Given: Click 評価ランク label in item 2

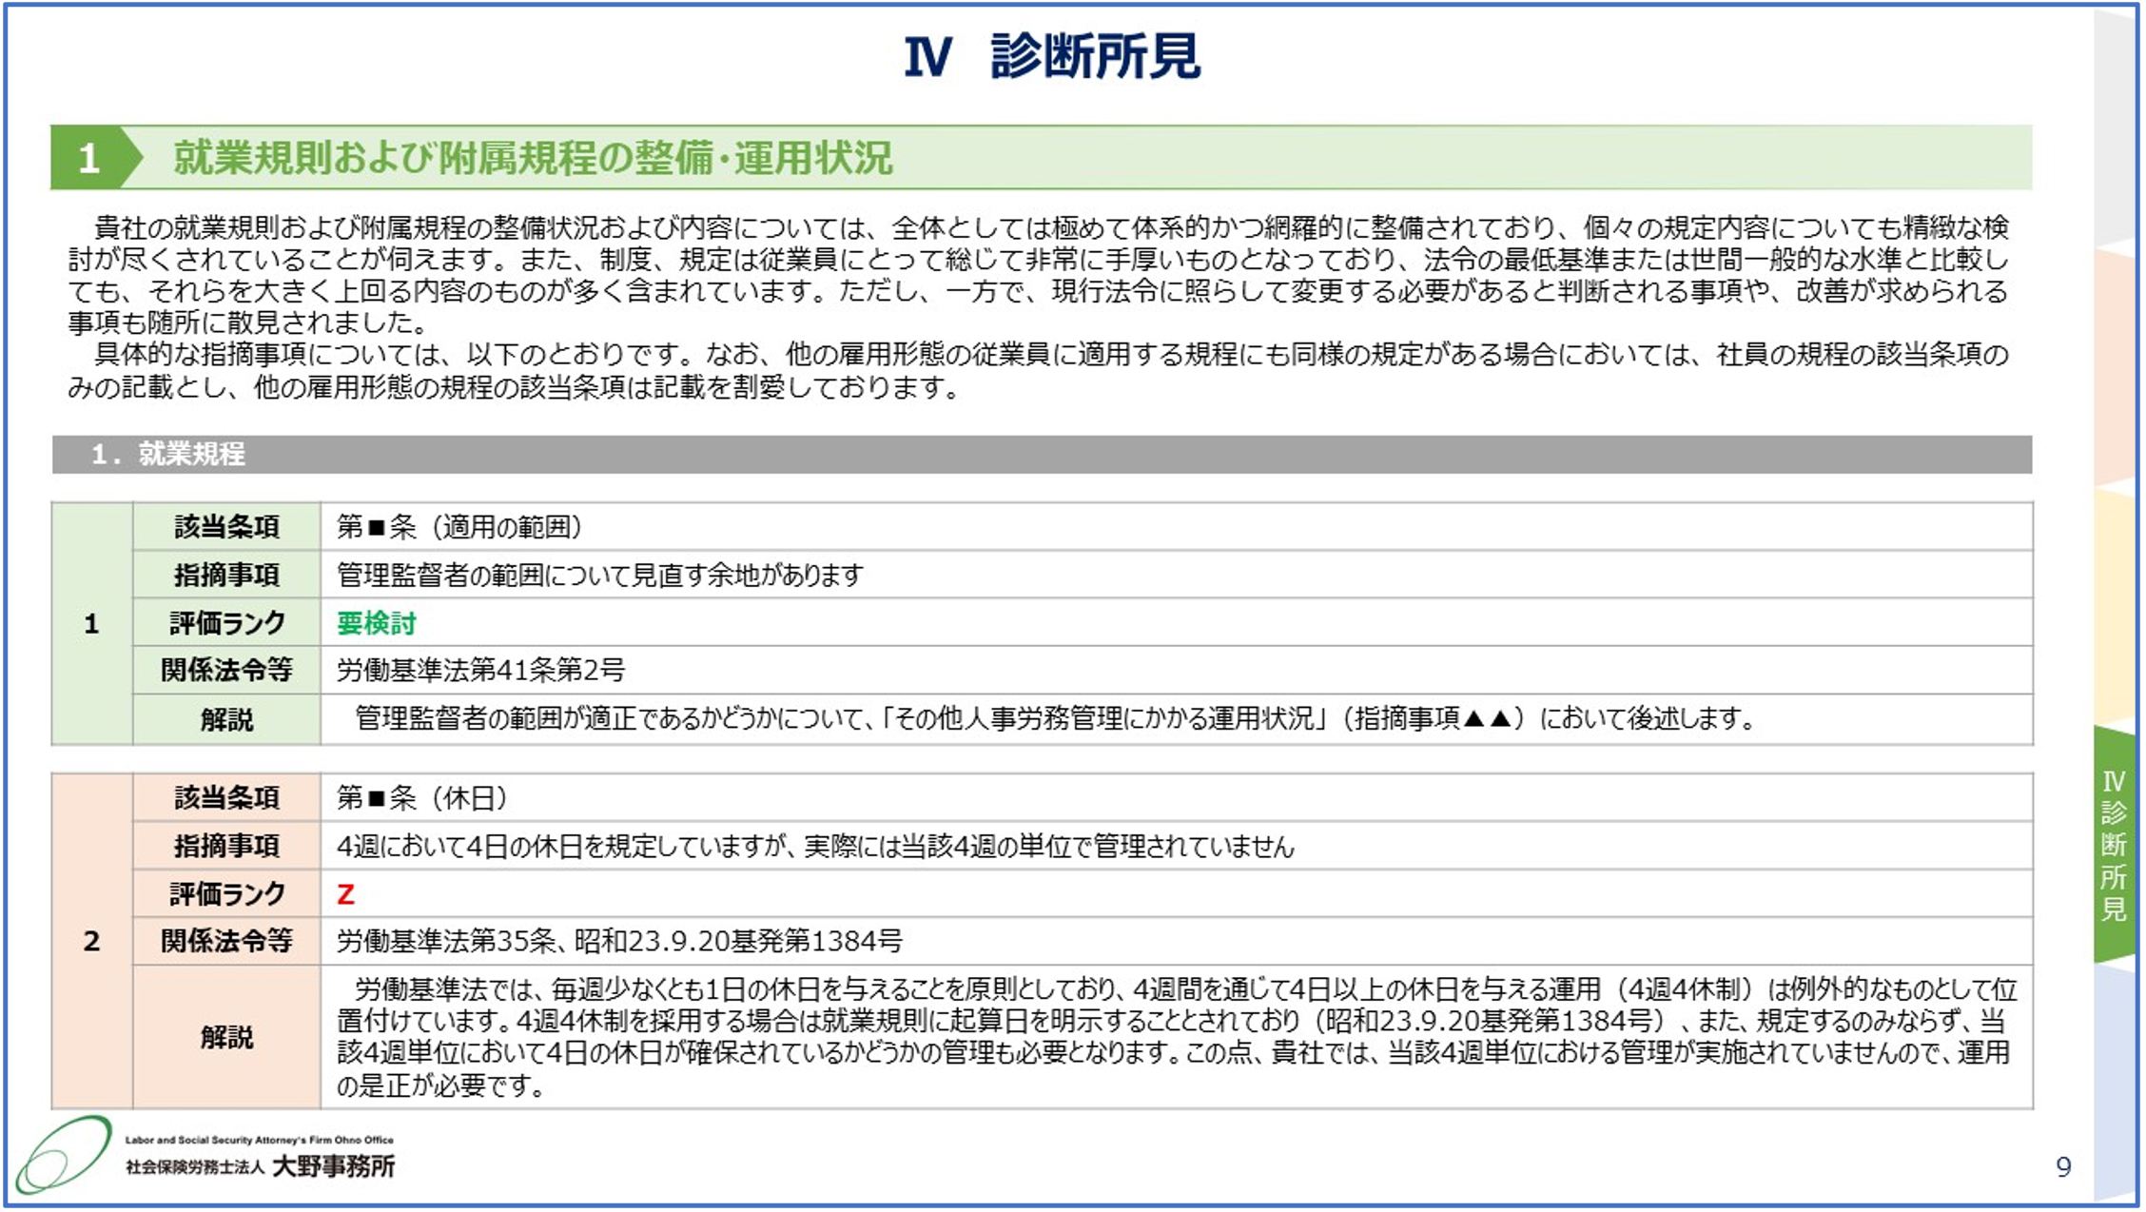Looking at the screenshot, I should [x=226, y=894].
